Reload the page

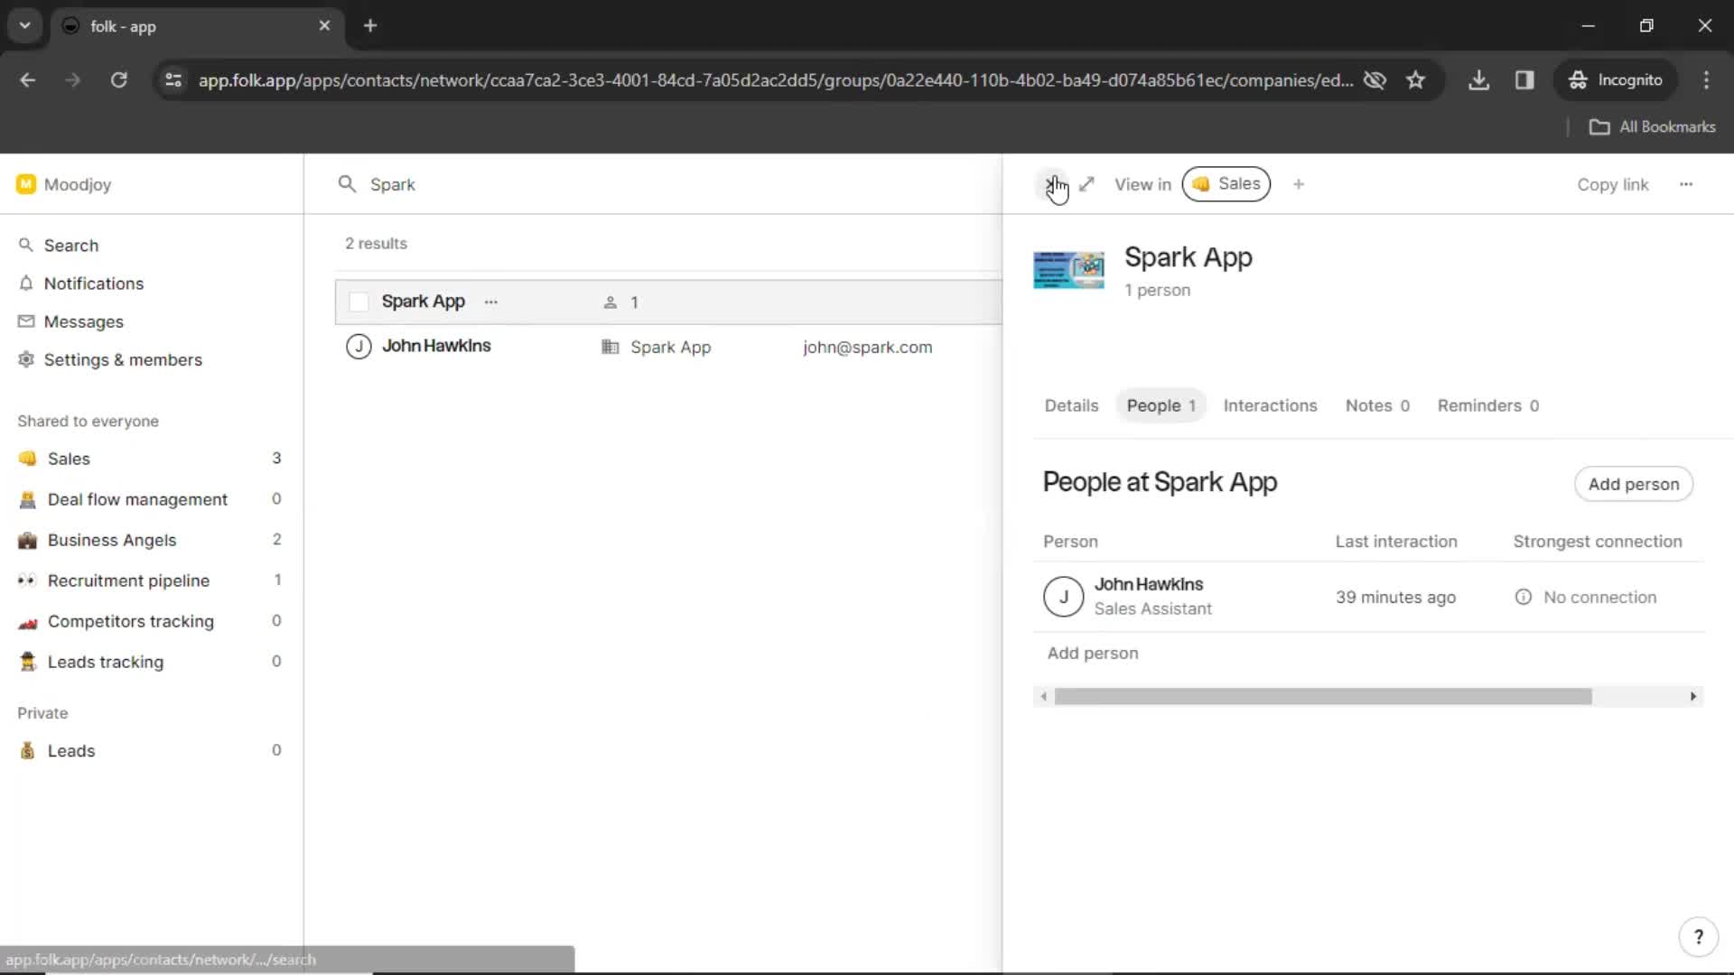tap(118, 80)
